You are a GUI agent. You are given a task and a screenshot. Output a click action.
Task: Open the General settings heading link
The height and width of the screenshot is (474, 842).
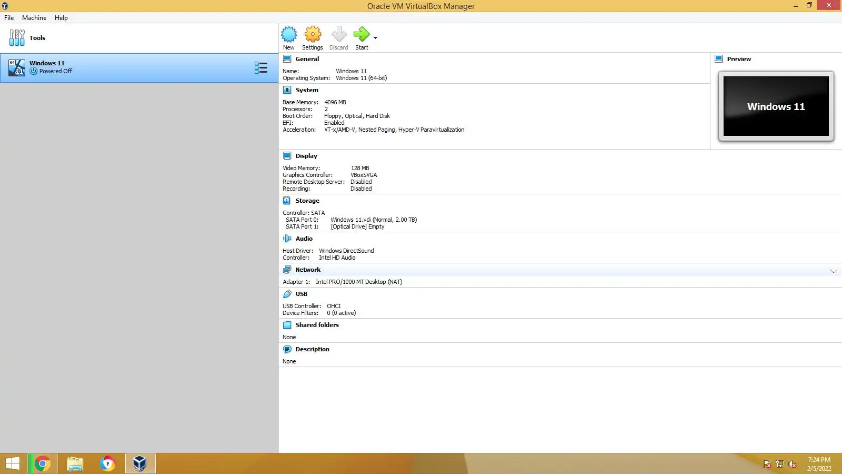click(x=307, y=59)
